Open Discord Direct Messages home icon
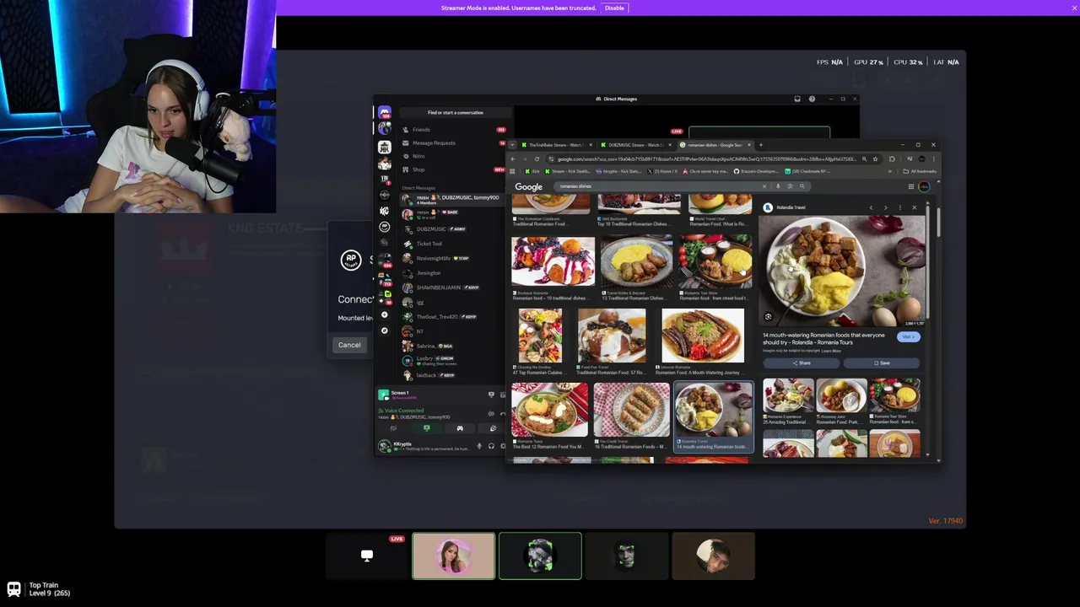Image resolution: width=1080 pixels, height=607 pixels. point(385,112)
